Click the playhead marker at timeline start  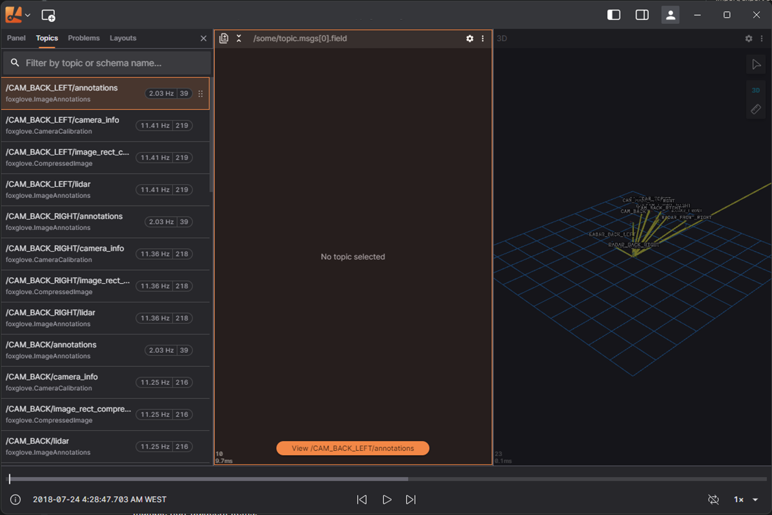[10, 479]
